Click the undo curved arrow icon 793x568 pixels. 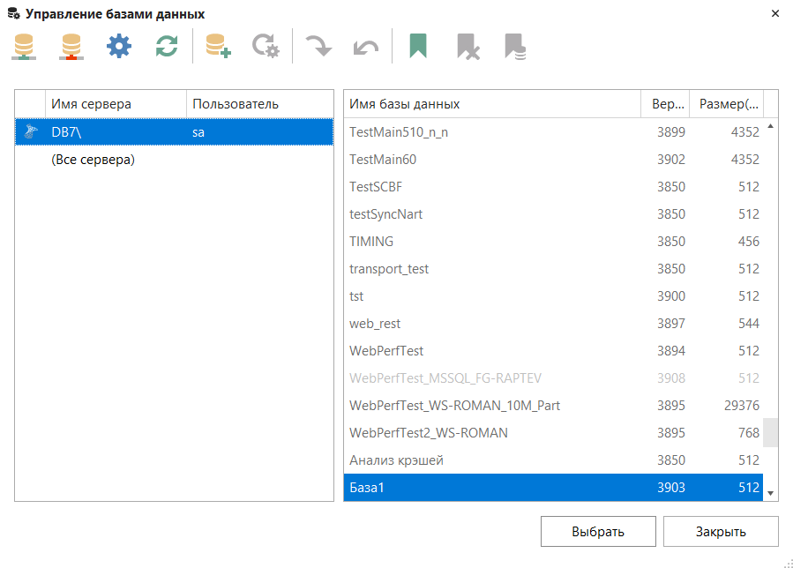point(365,46)
